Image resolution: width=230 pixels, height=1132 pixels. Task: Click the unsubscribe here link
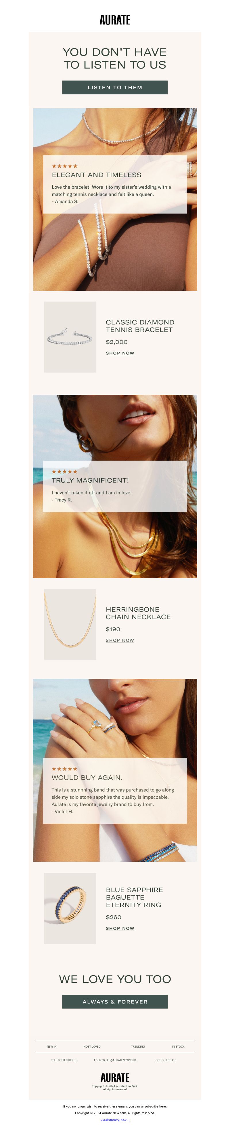153,1107
